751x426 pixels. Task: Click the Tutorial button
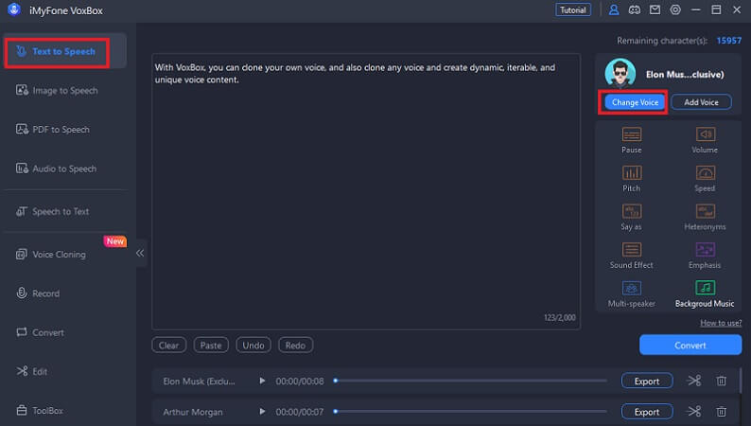point(573,10)
